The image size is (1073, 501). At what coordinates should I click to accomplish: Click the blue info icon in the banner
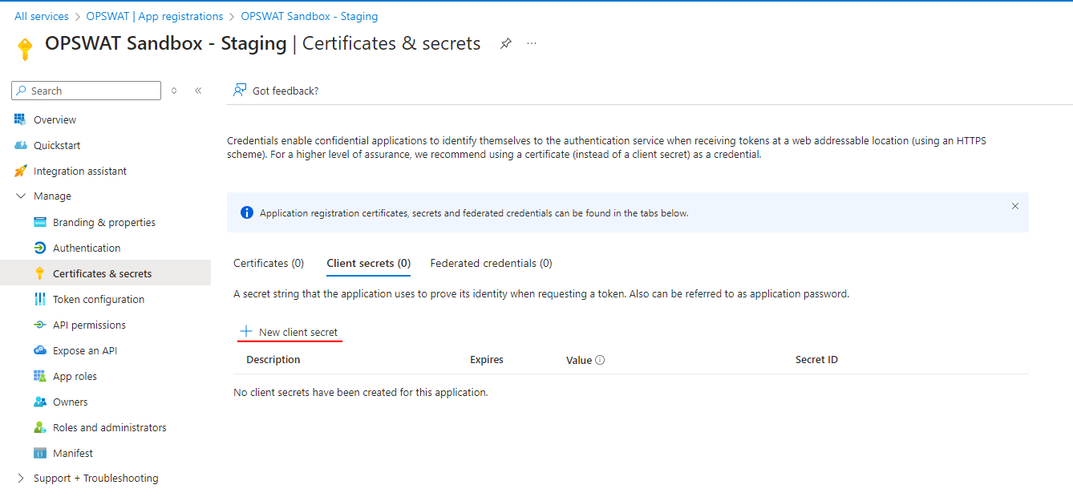click(247, 213)
